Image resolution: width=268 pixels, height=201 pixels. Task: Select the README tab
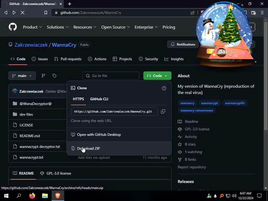coord(23,173)
